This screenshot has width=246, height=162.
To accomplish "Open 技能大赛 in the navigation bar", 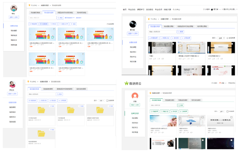I will point(167,9).
